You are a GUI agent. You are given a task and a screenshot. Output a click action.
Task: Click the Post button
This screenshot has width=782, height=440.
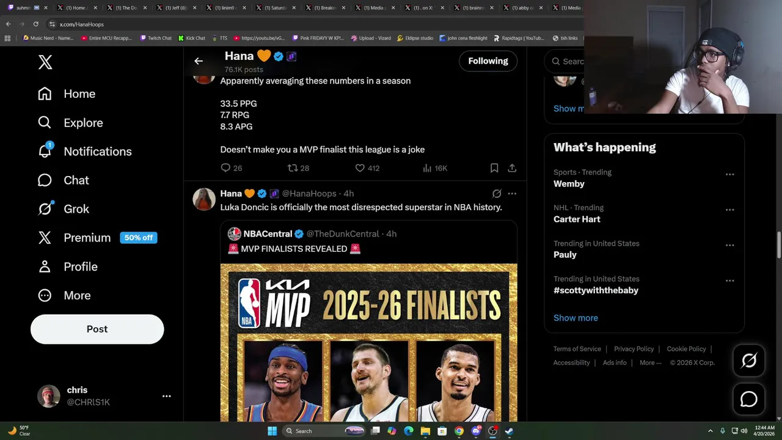pyautogui.click(x=97, y=329)
